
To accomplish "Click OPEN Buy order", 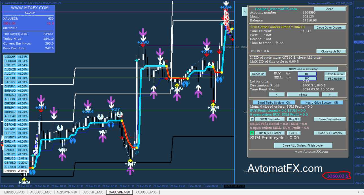I will click(x=270, y=119).
